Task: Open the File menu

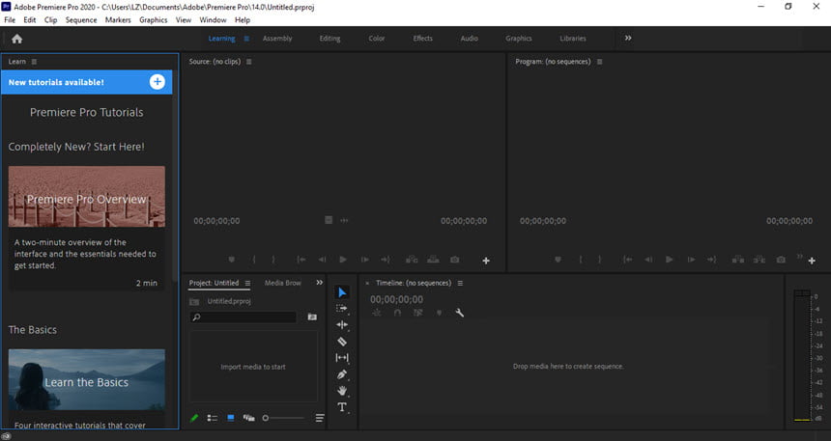Action: pos(10,19)
